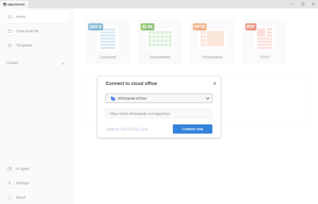
Task: Create a new XLSX Spreadsheet
Action: click(160, 42)
